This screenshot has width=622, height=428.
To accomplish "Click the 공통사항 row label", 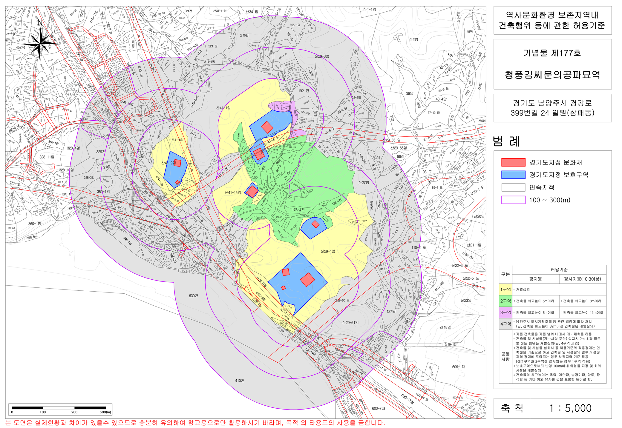I will 505,356.
